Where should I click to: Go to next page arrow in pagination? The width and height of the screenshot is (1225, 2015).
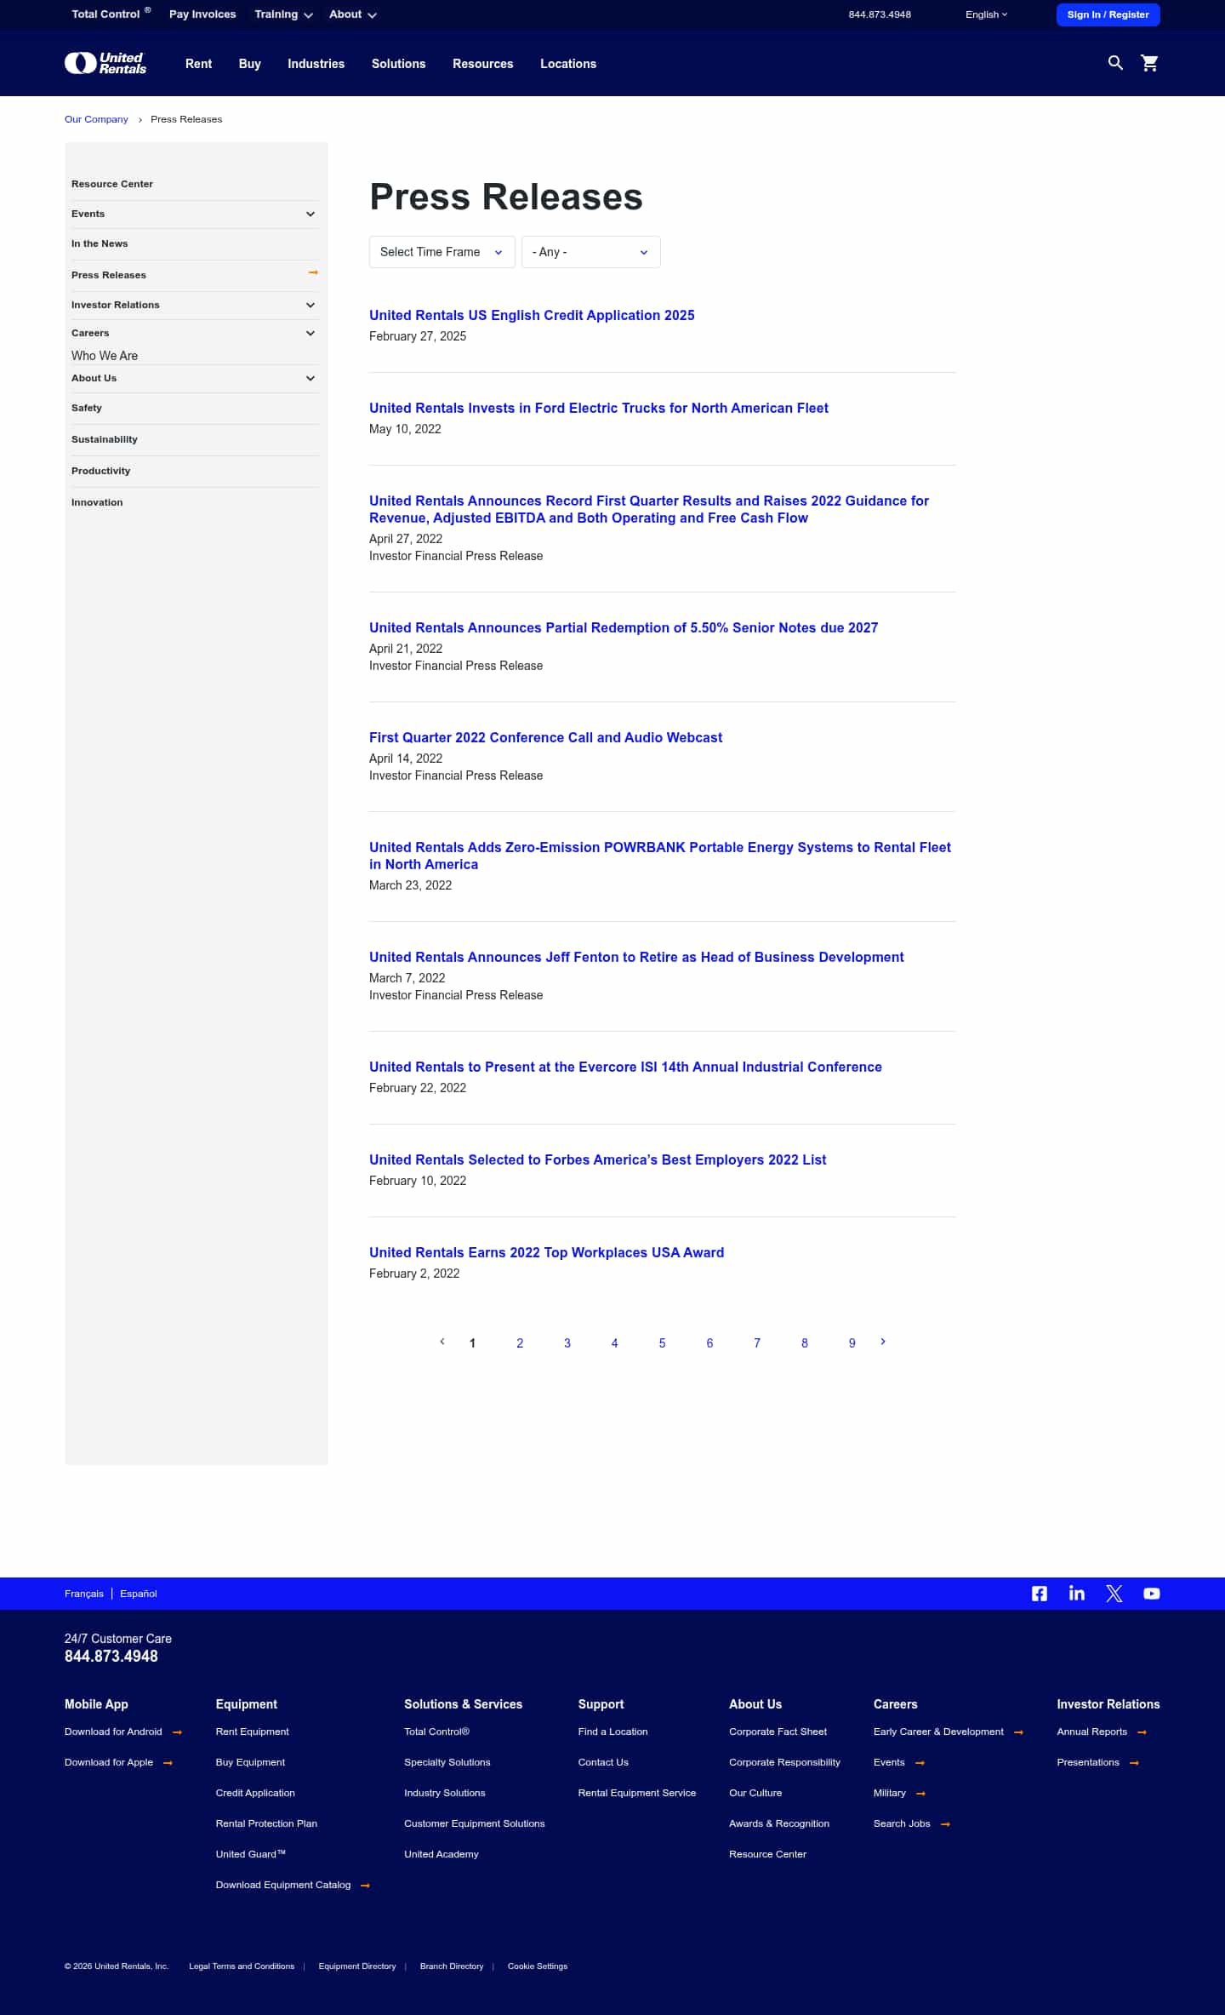tap(883, 1342)
